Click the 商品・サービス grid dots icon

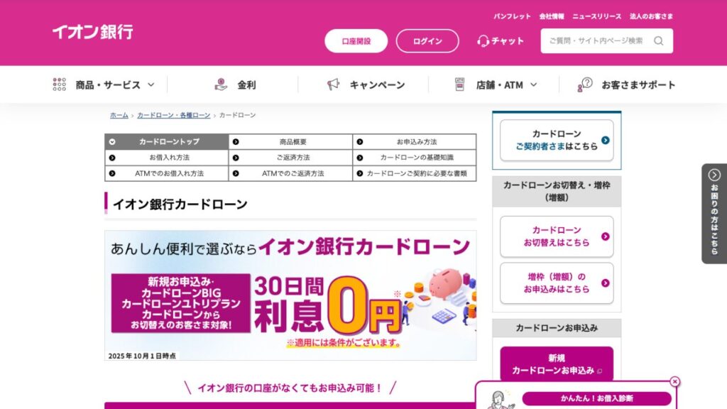tap(57, 84)
